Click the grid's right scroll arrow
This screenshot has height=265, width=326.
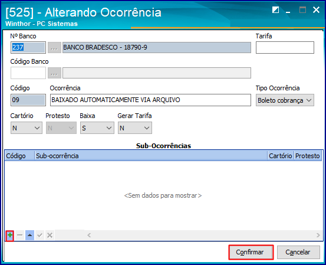(x=318, y=235)
